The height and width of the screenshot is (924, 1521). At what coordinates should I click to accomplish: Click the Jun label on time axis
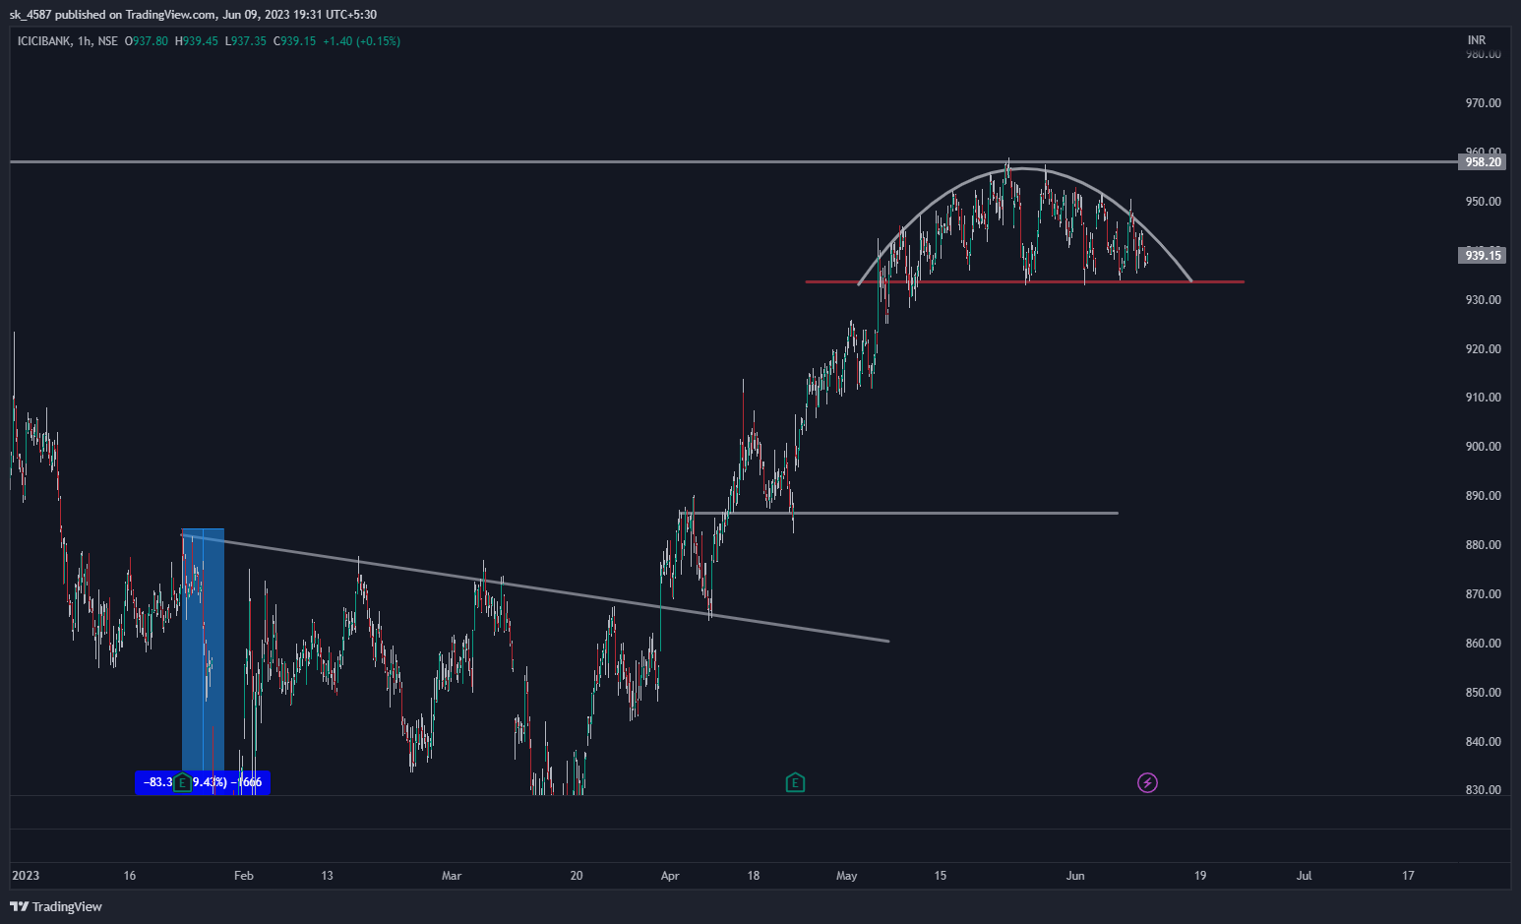1075,876
